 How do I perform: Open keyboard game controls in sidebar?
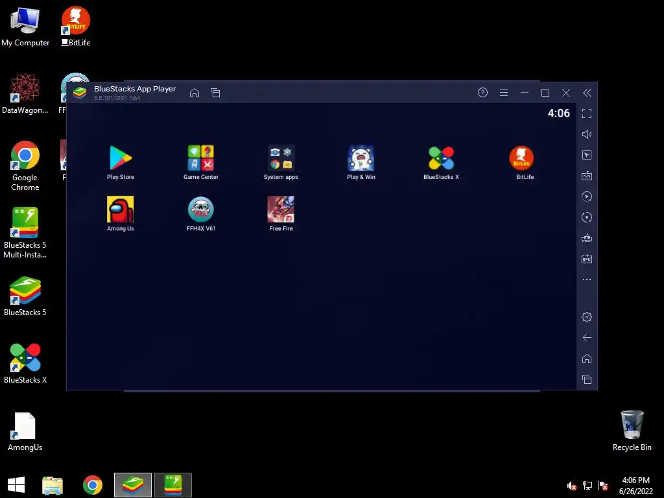click(x=587, y=176)
